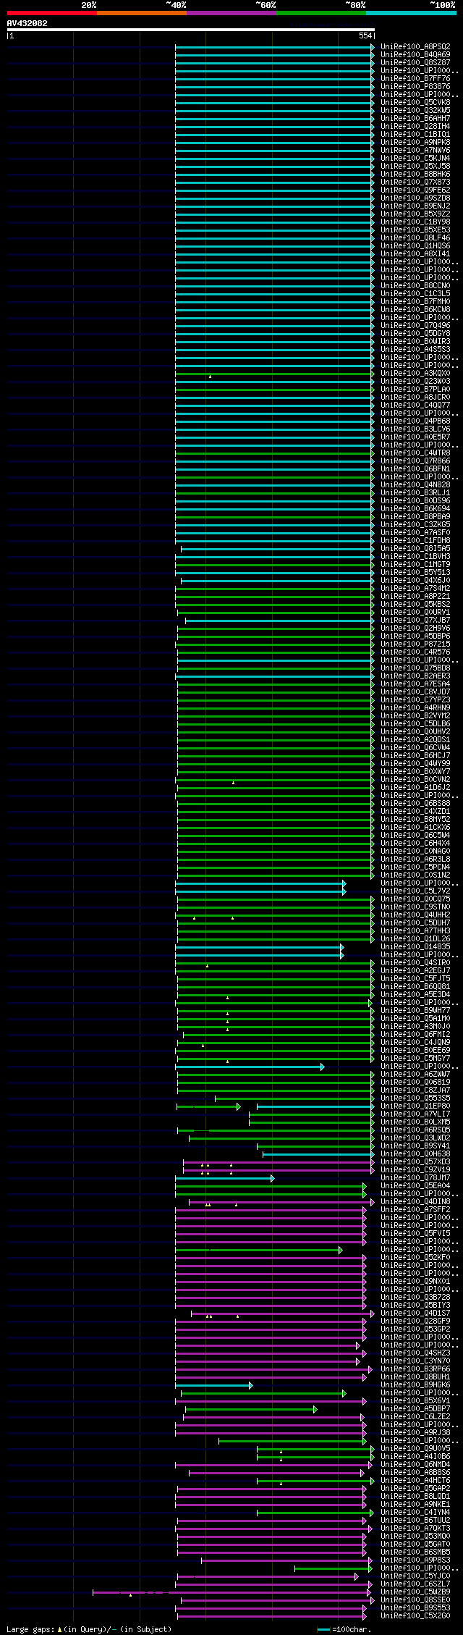The width and height of the screenshot is (463, 1635).
Task: Open hit UniRef100_B7FF76
Action: coord(415,78)
